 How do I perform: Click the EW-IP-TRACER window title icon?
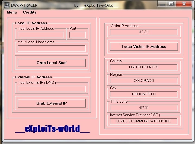[7, 5]
